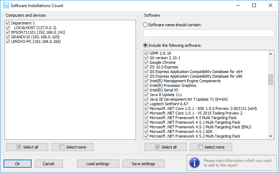
Task: Open Load settings
Action: [98, 163]
